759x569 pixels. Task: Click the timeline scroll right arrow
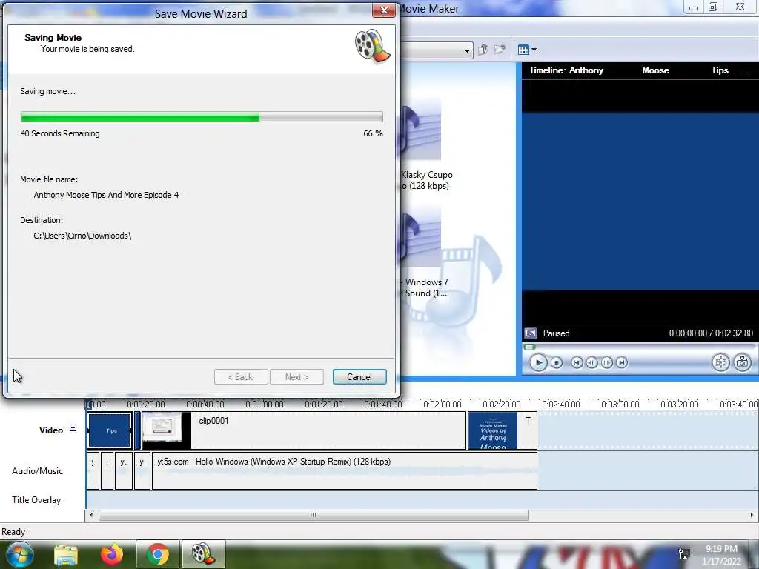click(x=752, y=516)
